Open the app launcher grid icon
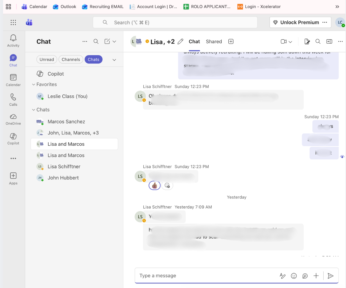The height and width of the screenshot is (288, 346). [x=13, y=22]
